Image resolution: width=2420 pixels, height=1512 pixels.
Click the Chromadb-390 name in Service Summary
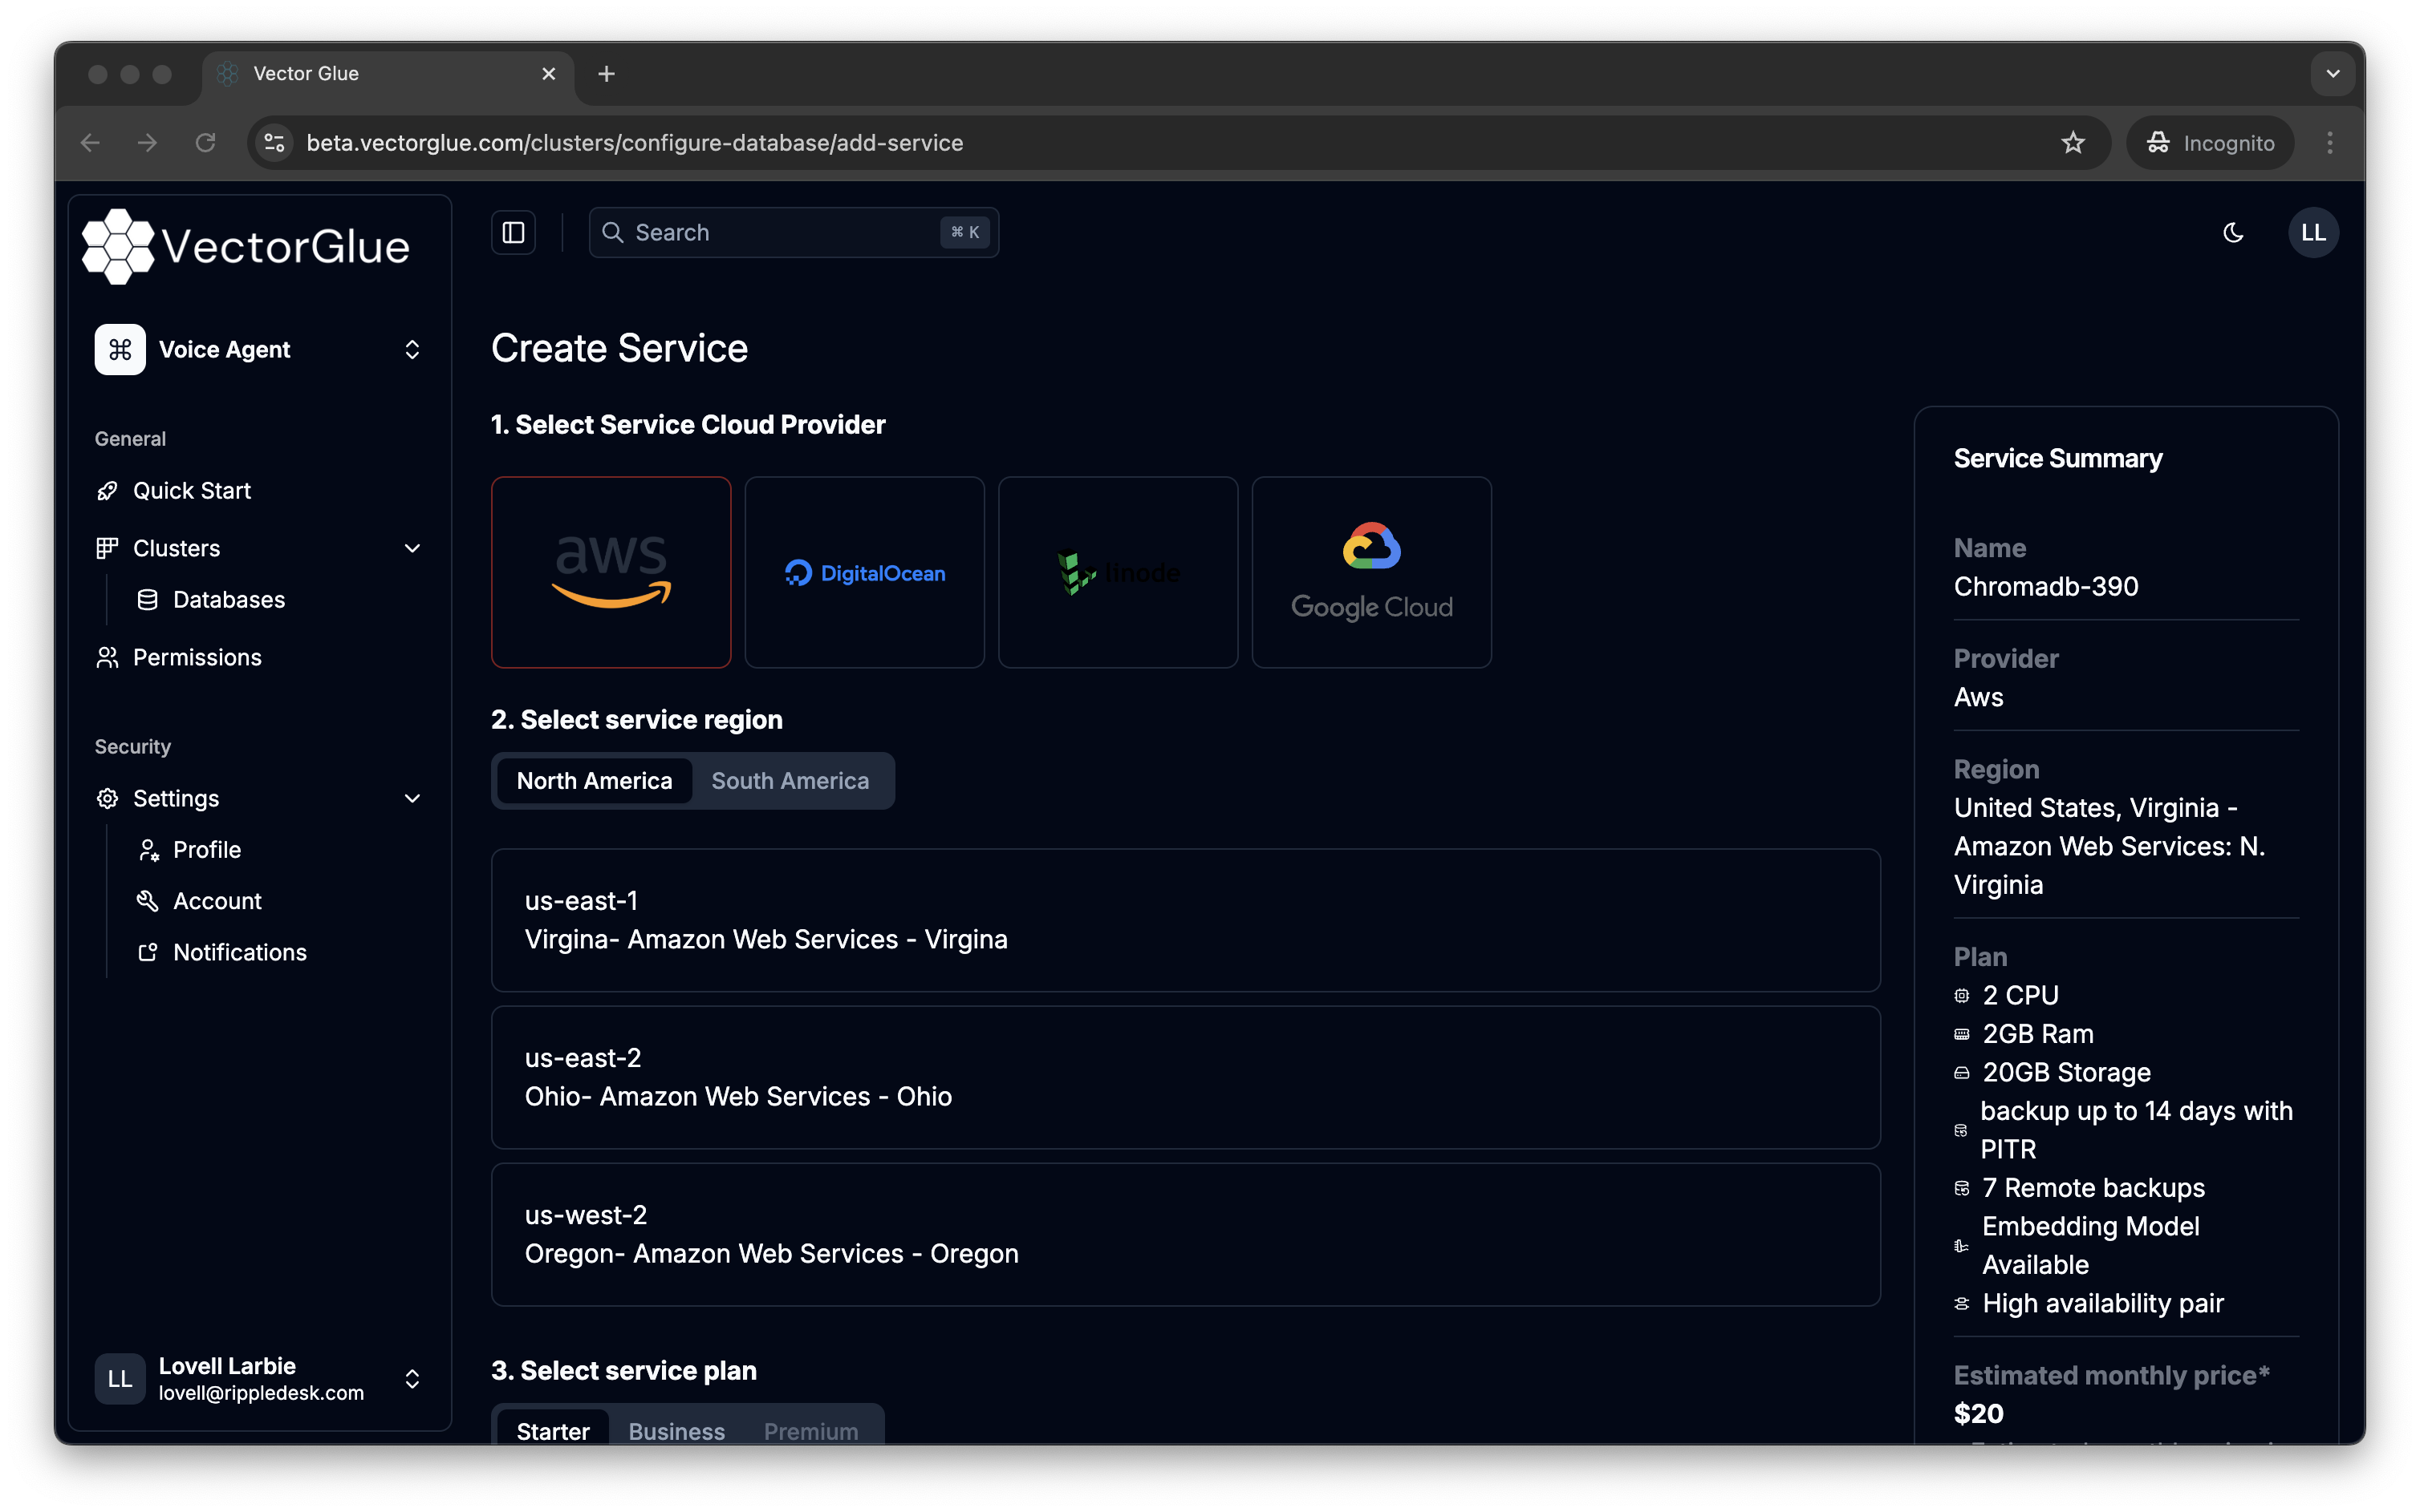point(2046,587)
